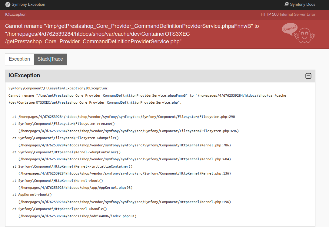Screen dimensions: 329x227
Task: Click trace line Filesystem->dumpFile()
Action: (65, 138)
